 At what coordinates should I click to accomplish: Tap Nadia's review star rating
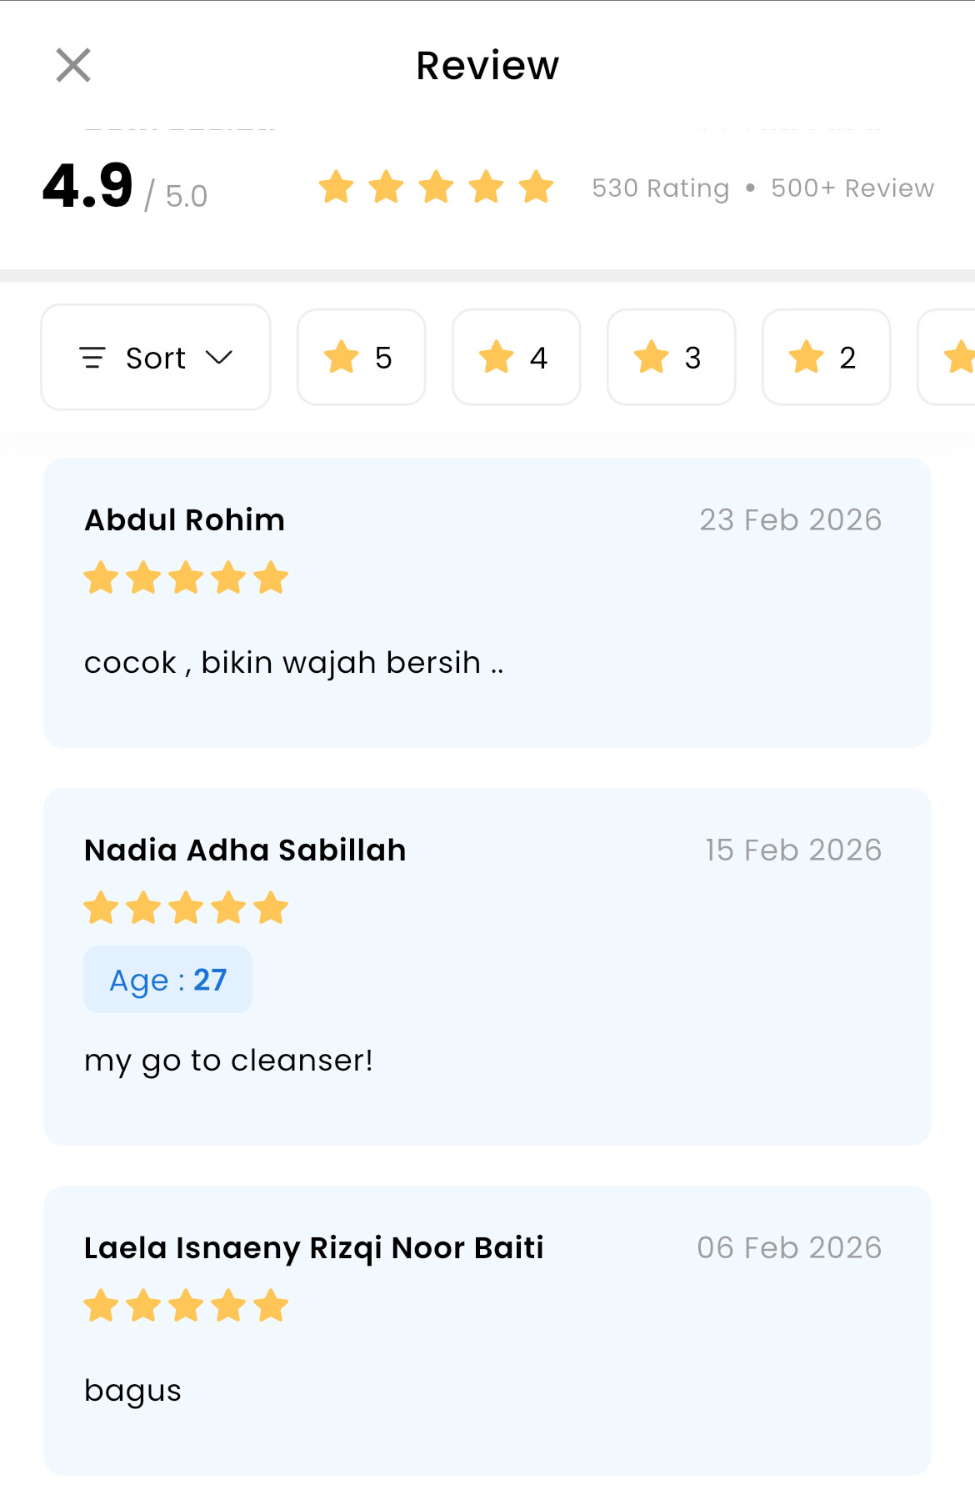tap(186, 908)
